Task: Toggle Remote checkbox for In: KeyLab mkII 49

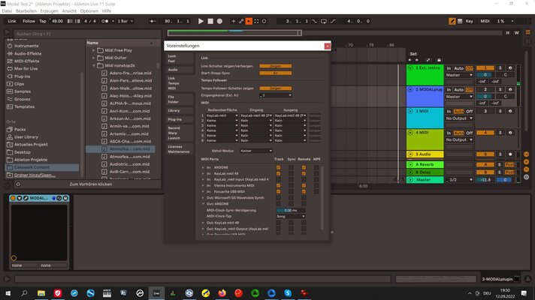Action: (x=304, y=173)
